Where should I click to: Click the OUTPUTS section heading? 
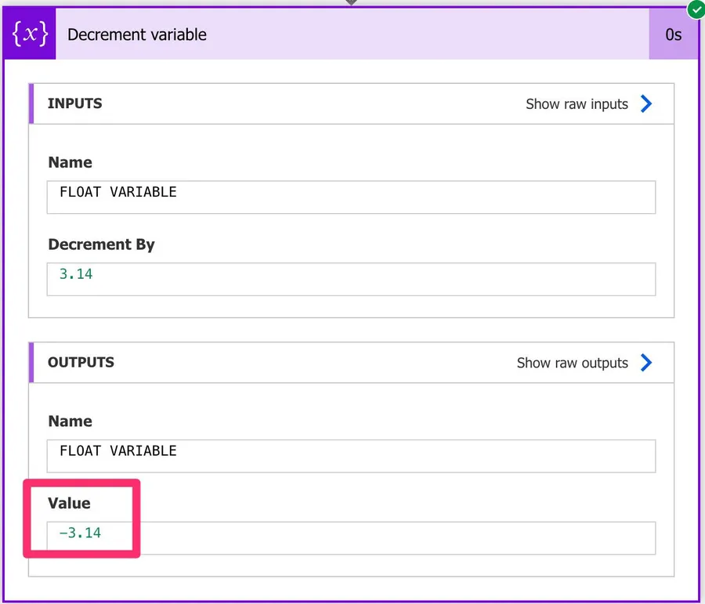81,362
